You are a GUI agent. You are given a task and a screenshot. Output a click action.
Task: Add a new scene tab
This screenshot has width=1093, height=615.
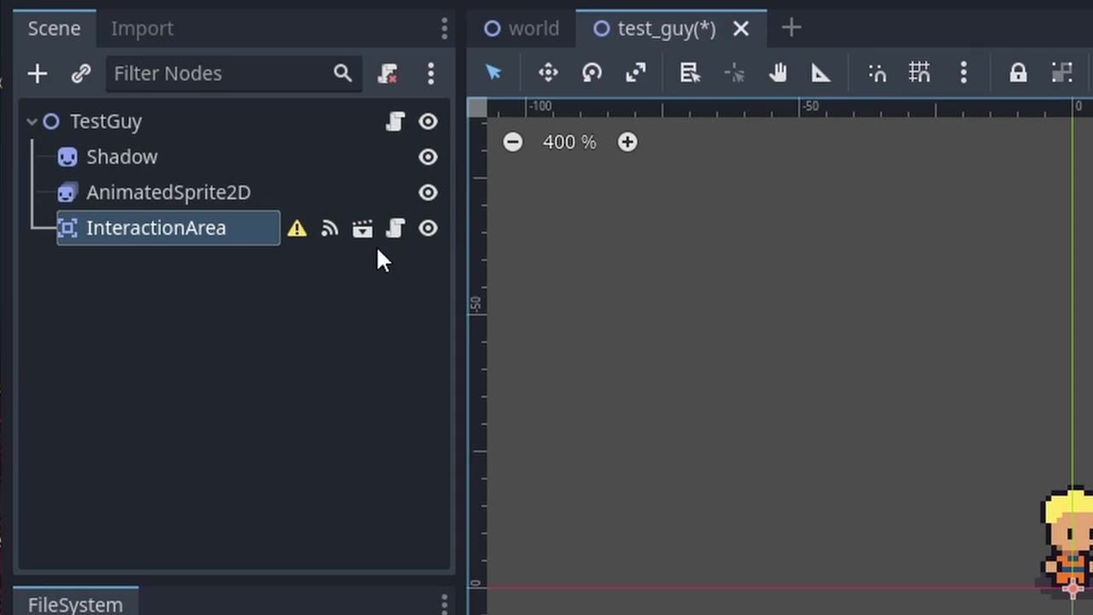791,28
